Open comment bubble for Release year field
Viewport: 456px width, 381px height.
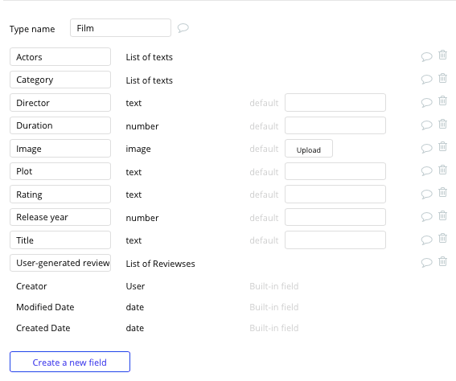tap(426, 217)
